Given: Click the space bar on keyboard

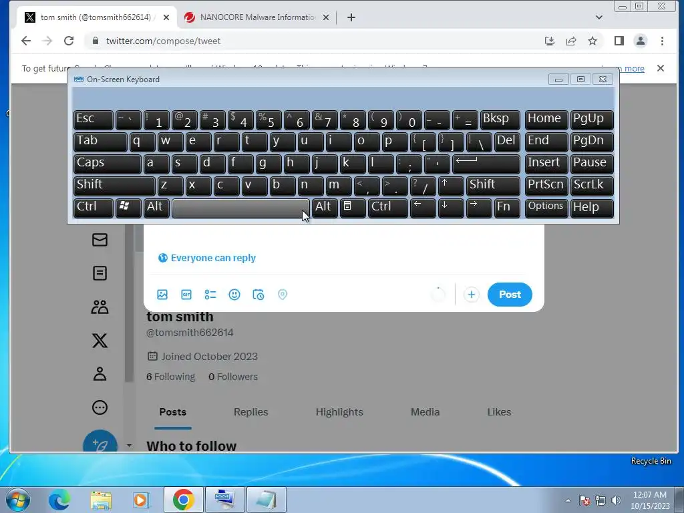Looking at the screenshot, I should (x=240, y=208).
